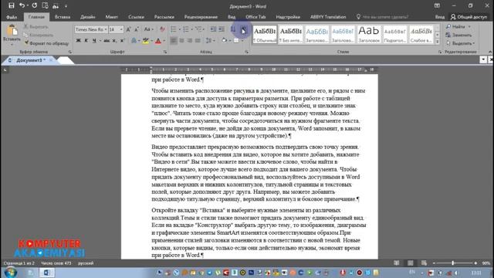The image size is (494, 278).
Task: Undo the last action
Action: click(x=22, y=5)
